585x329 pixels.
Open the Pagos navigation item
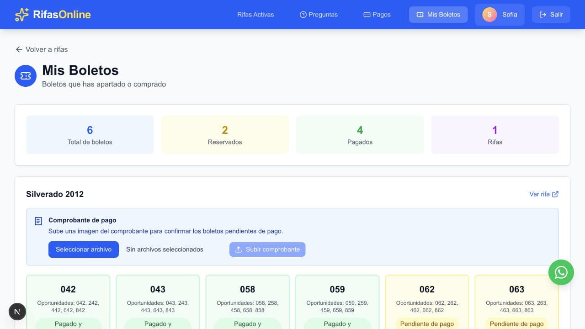tap(377, 15)
